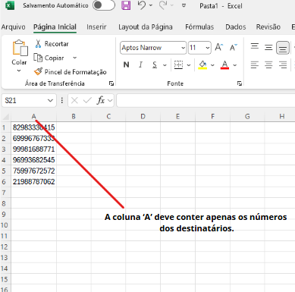Open fill color dropdown arrow
The height and width of the screenshot is (292, 295).
pos(212,65)
